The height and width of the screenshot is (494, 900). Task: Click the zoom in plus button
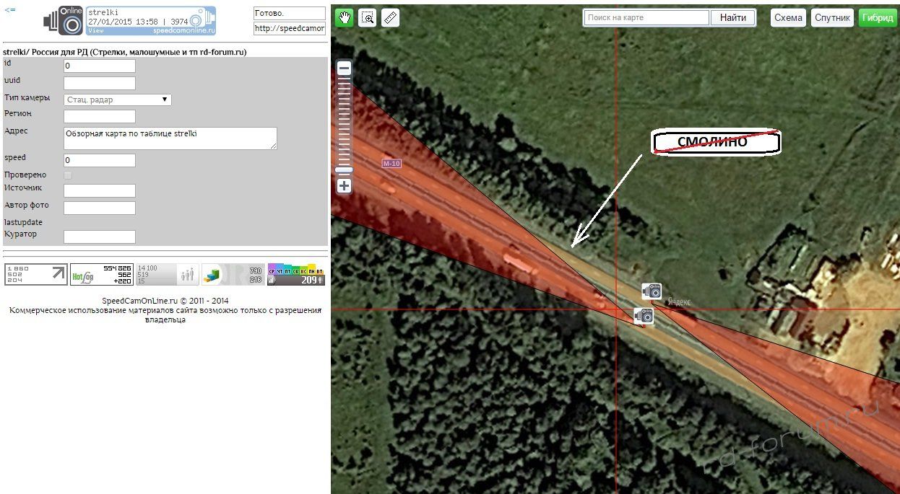pos(345,186)
